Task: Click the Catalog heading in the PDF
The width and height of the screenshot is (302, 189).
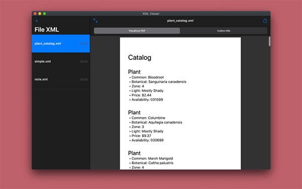Action: pyautogui.click(x=139, y=57)
